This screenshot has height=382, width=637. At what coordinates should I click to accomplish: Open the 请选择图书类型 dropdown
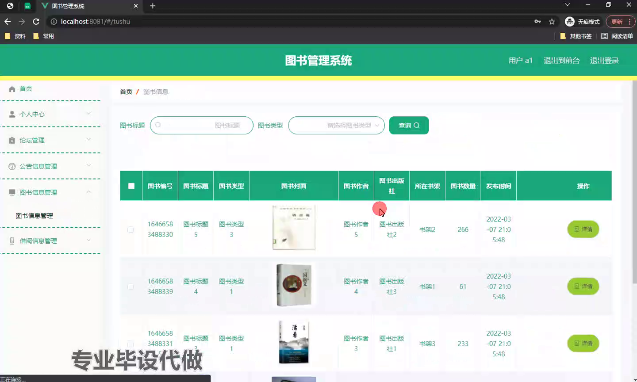pos(336,126)
